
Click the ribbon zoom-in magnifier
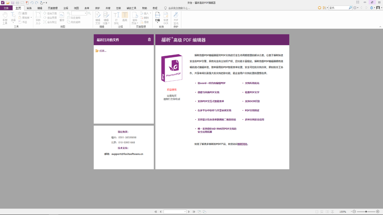click(89, 13)
